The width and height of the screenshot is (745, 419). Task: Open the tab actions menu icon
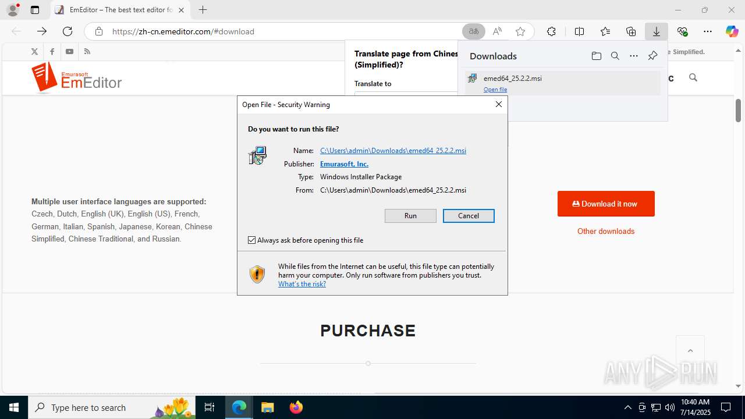coord(35,10)
